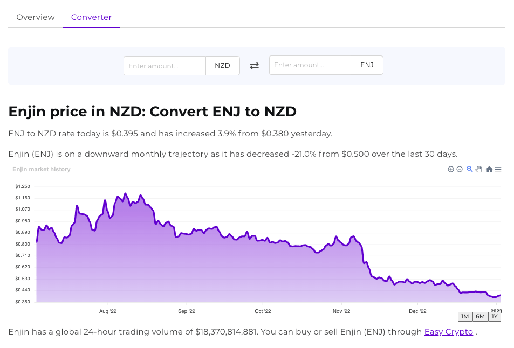Show 1M chart range

465,317
